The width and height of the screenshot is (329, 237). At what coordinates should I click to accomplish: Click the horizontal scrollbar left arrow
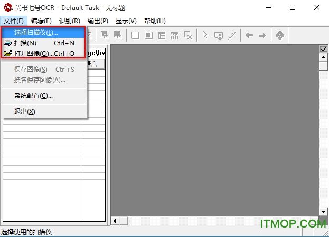click(x=115, y=221)
